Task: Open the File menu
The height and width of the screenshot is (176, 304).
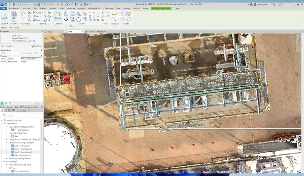Action: (4, 8)
